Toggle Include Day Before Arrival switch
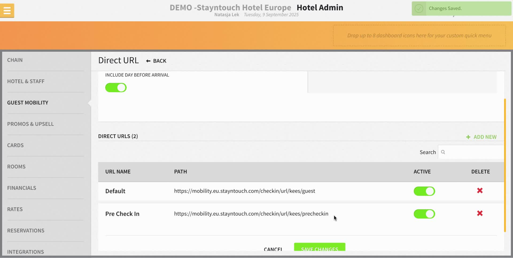 [x=116, y=88]
